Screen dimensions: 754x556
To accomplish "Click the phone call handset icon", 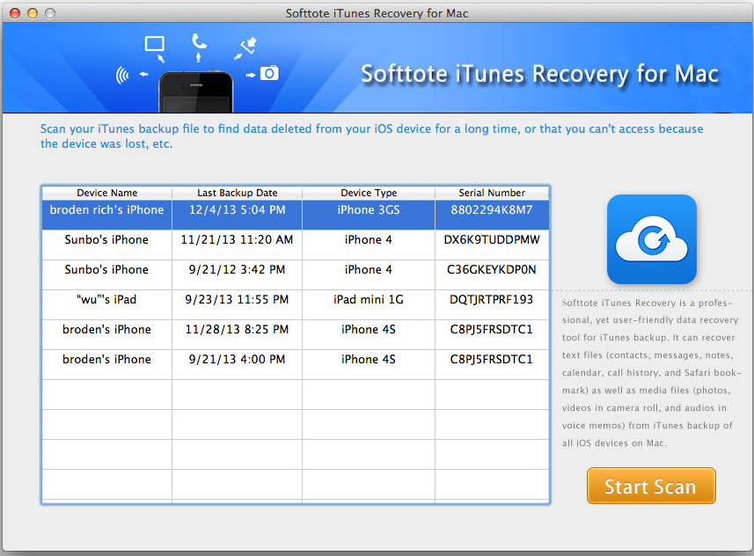I will pos(199,41).
